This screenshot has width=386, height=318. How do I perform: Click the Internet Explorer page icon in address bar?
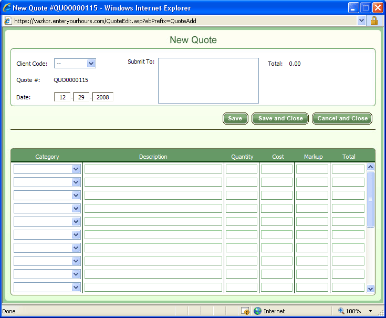point(7,20)
